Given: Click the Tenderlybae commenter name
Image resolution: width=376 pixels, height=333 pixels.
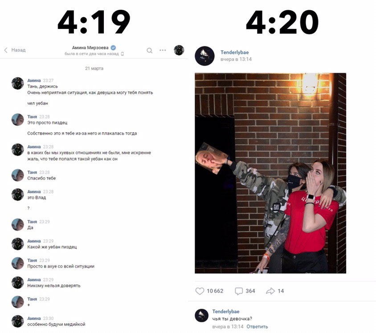Looking at the screenshot, I should (226, 312).
